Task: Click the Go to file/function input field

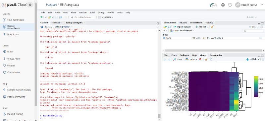Action: point(82,17)
